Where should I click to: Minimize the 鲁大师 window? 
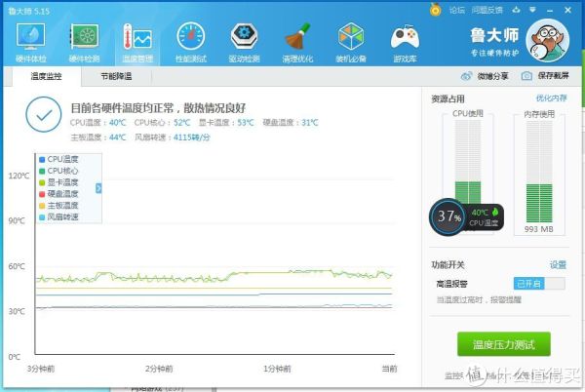click(x=550, y=11)
